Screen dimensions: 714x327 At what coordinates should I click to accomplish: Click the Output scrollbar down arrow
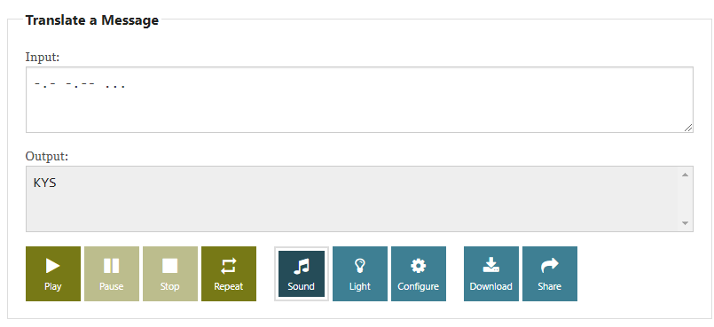click(x=685, y=222)
